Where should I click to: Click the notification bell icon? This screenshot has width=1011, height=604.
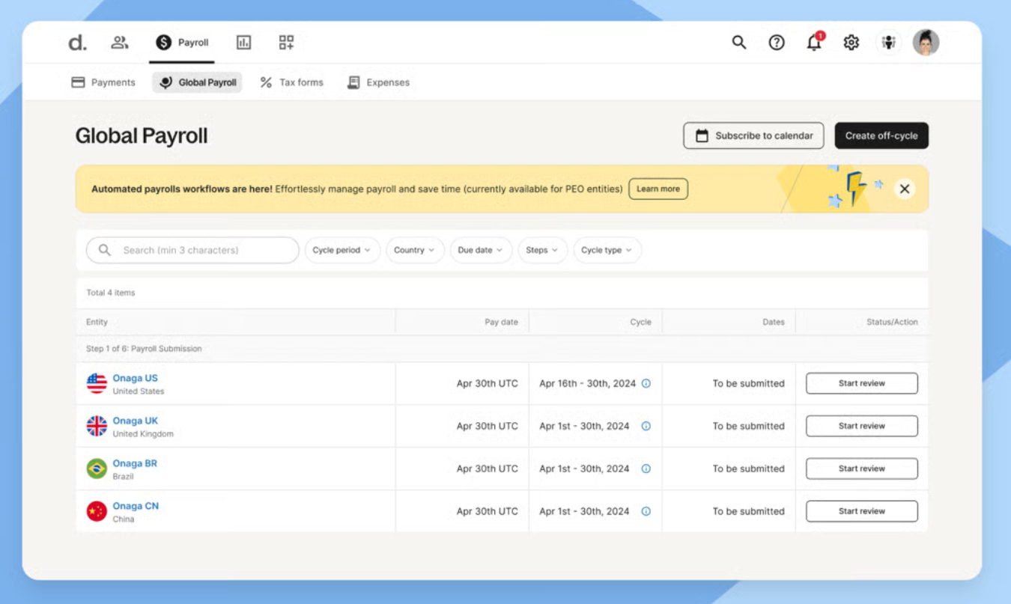813,43
